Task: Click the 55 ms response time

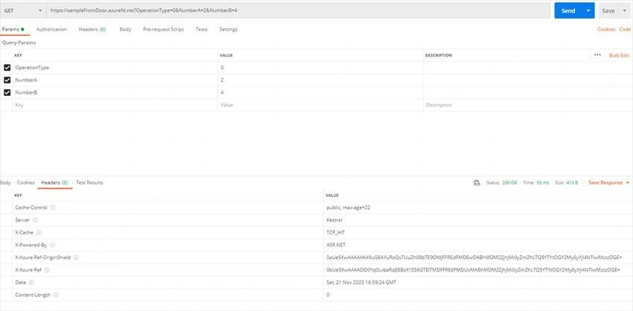Action: click(x=543, y=183)
